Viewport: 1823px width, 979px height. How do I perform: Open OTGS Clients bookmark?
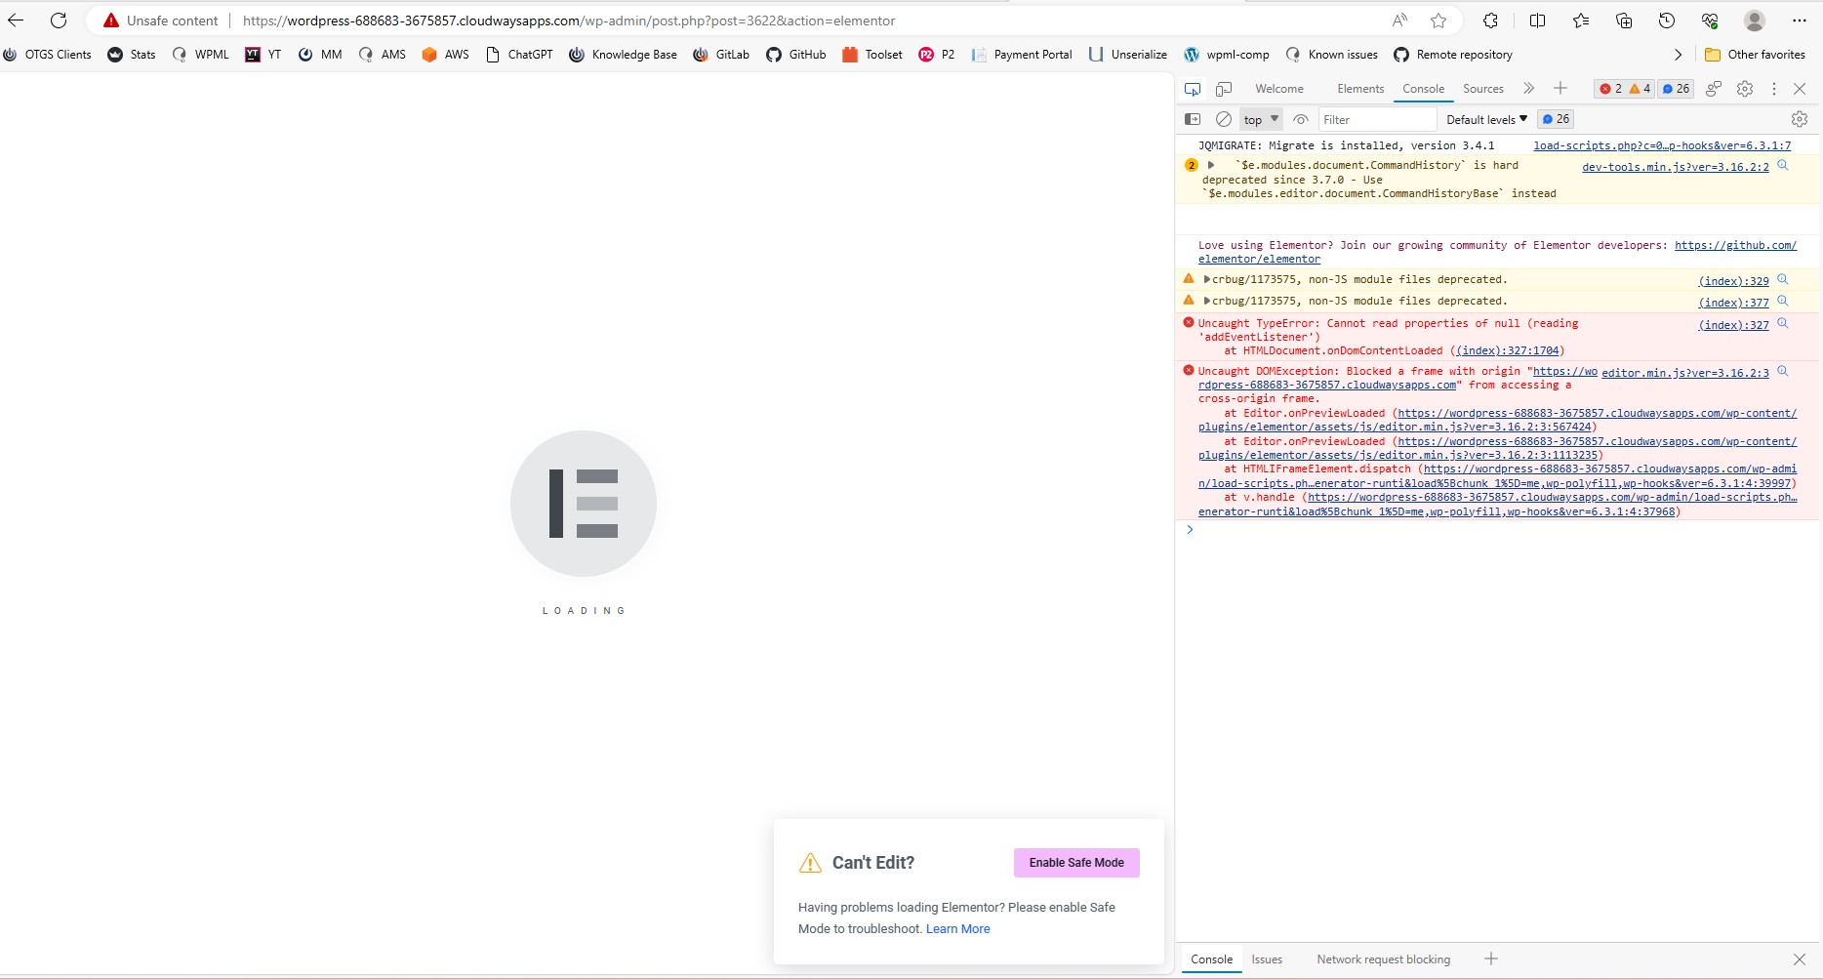pos(47,55)
